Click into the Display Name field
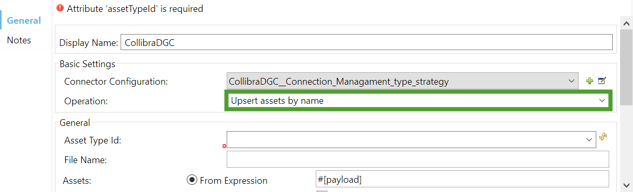This screenshot has width=633, height=192. pos(366,43)
